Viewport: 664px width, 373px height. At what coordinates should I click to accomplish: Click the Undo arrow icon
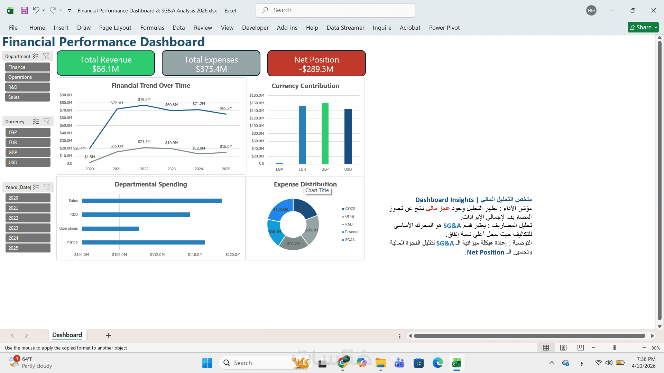pos(36,10)
